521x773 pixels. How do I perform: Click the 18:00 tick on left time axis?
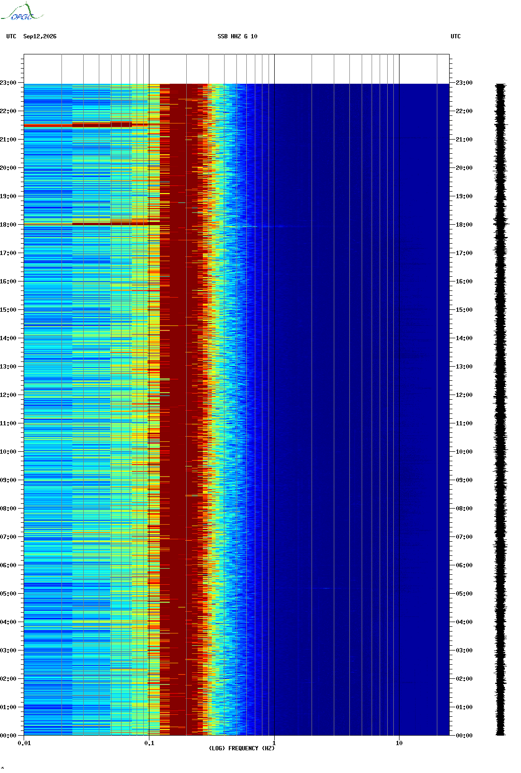[x=8, y=225]
